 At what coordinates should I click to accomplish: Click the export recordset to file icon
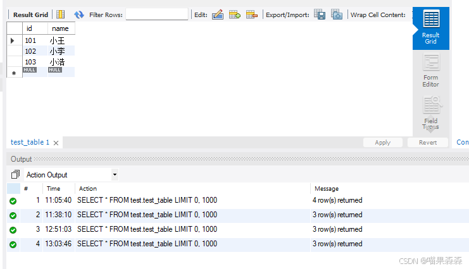320,15
